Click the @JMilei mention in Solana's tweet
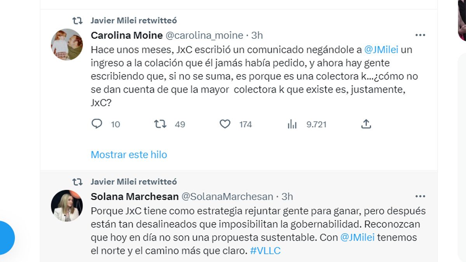The width and height of the screenshot is (466, 262). [x=357, y=238]
